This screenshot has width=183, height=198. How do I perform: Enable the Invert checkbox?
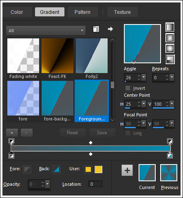pyautogui.click(x=128, y=88)
